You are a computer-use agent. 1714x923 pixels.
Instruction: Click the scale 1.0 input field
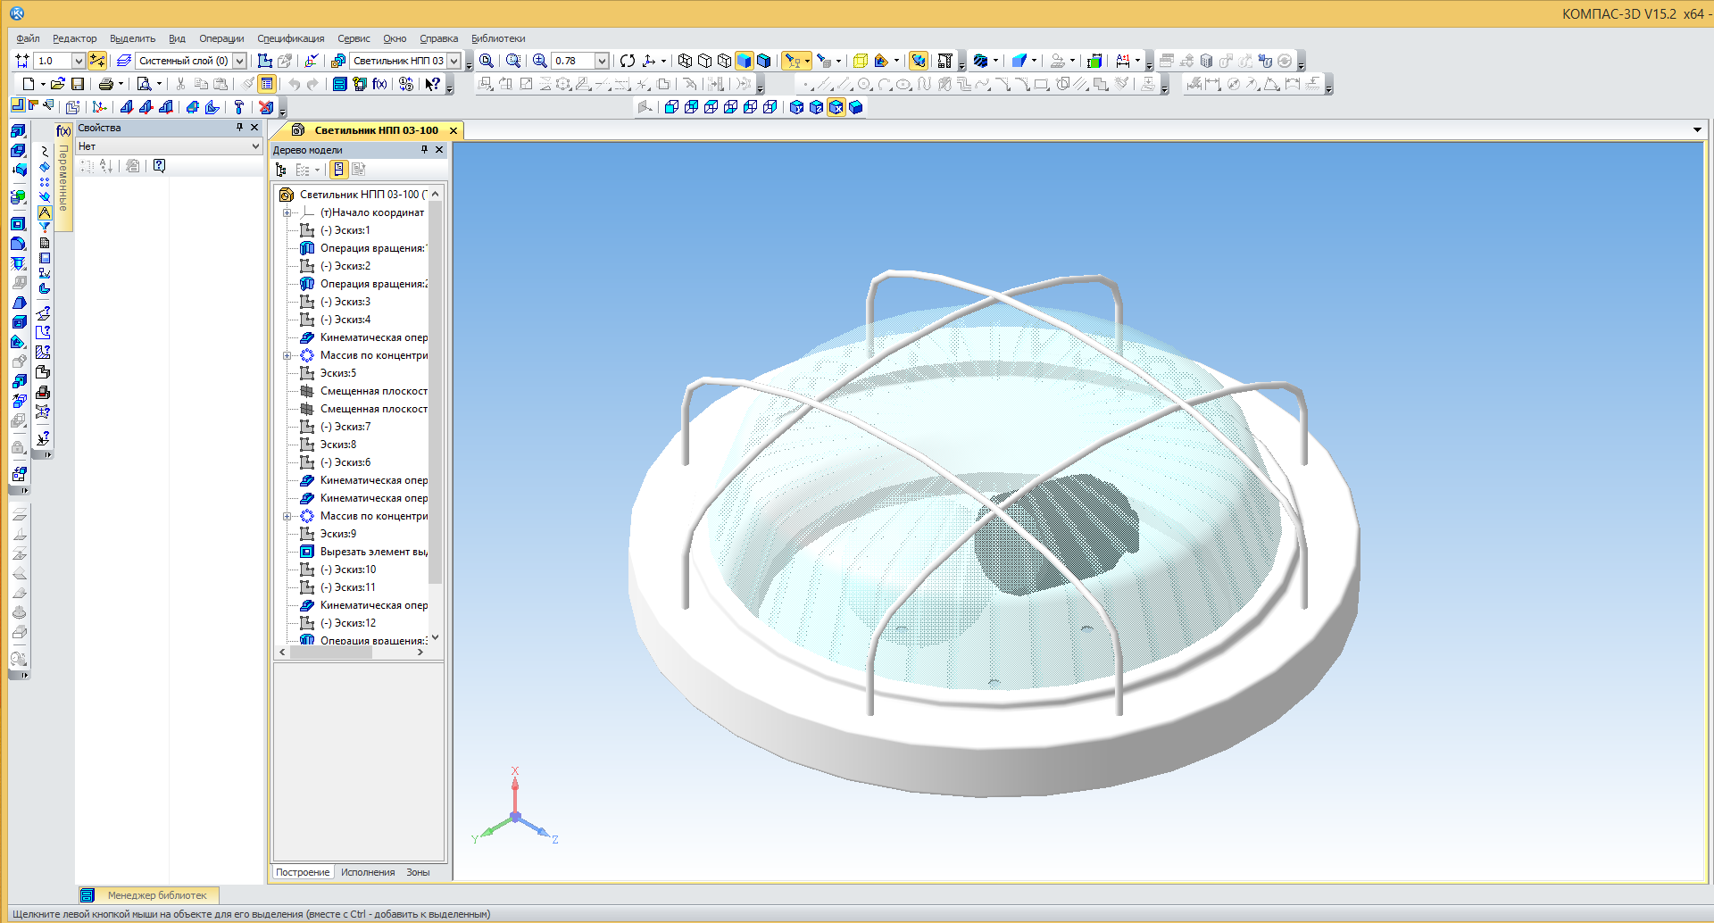tap(52, 61)
